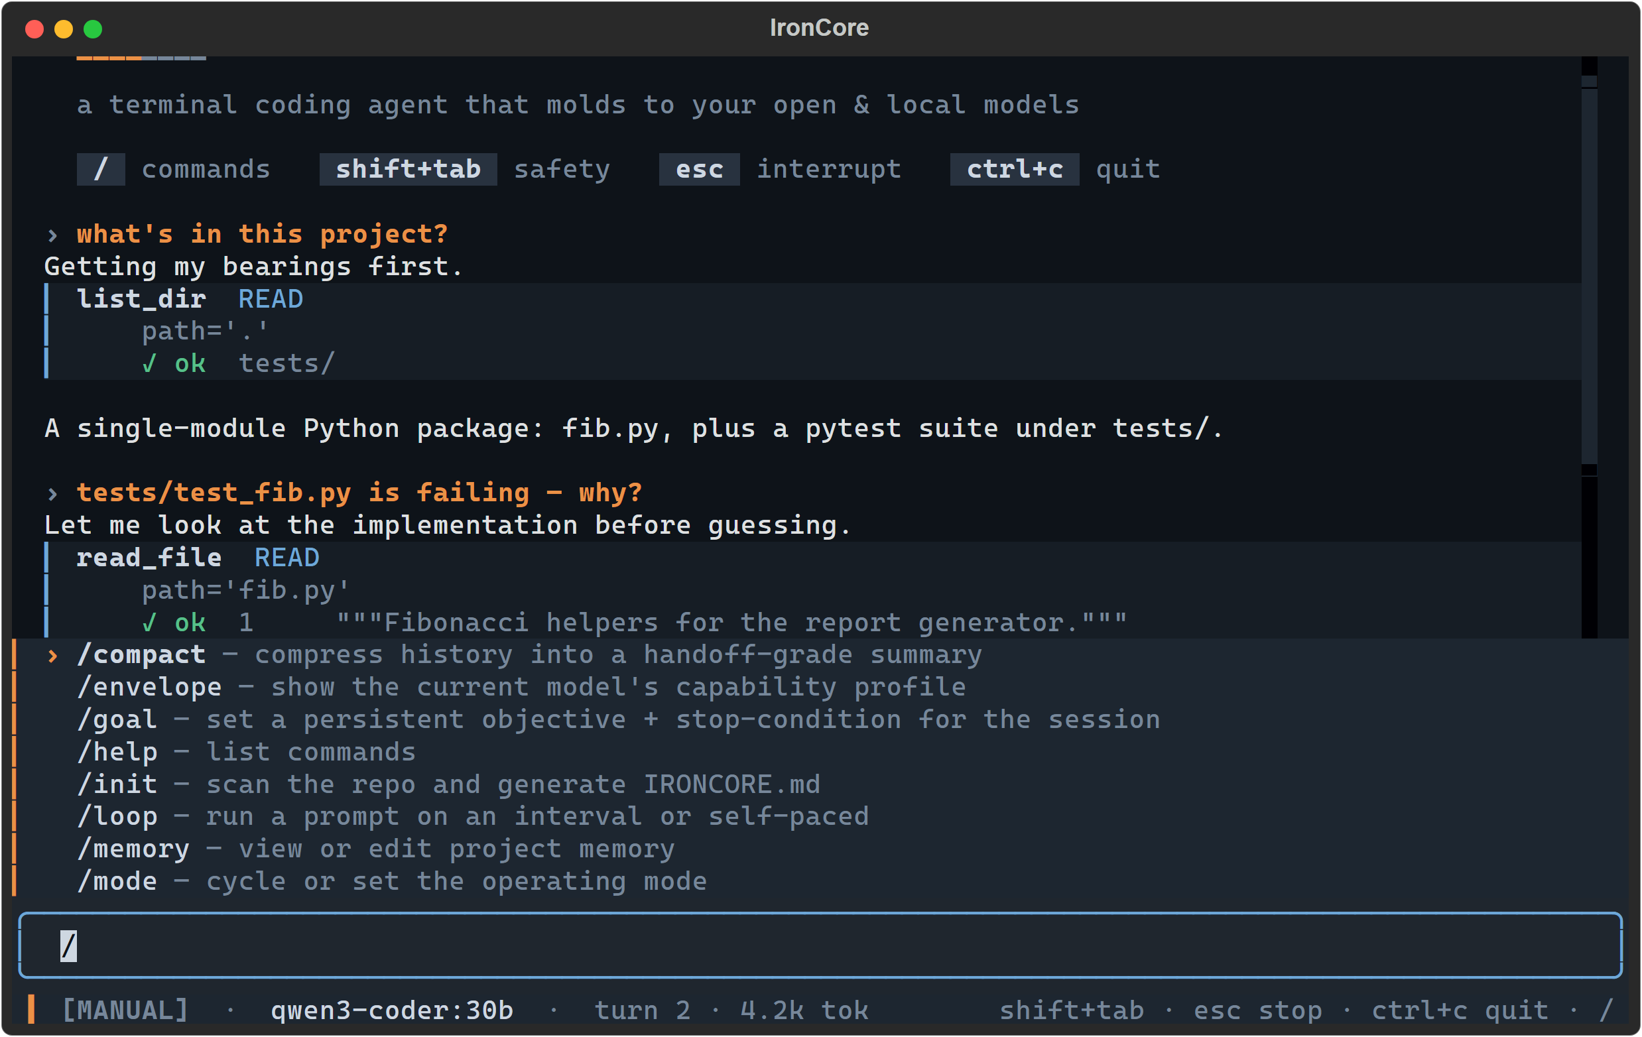Click the [MANUAL] mode indicator

[x=125, y=1010]
